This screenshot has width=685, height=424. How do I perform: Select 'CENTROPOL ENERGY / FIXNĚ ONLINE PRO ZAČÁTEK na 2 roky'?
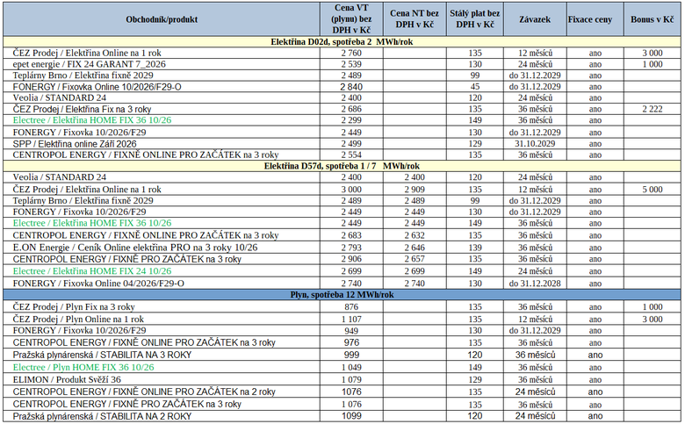point(144,392)
